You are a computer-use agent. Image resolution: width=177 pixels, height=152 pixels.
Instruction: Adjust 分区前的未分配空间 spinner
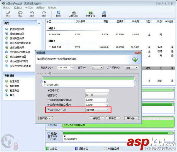coord(107,100)
